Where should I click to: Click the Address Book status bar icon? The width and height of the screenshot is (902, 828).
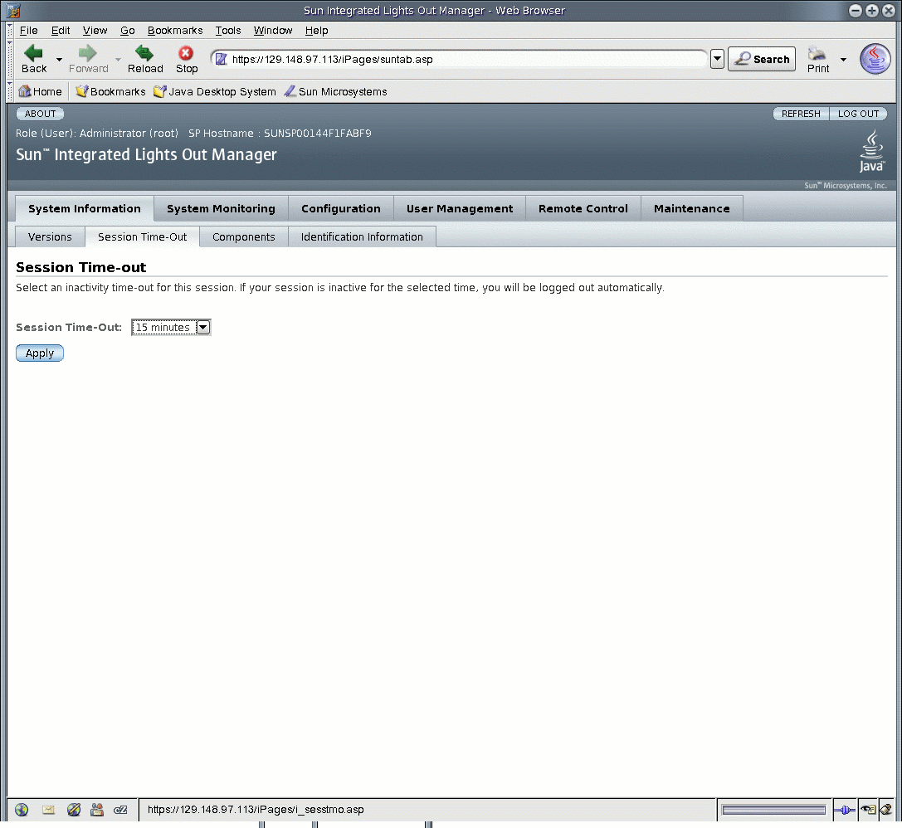tap(97, 810)
